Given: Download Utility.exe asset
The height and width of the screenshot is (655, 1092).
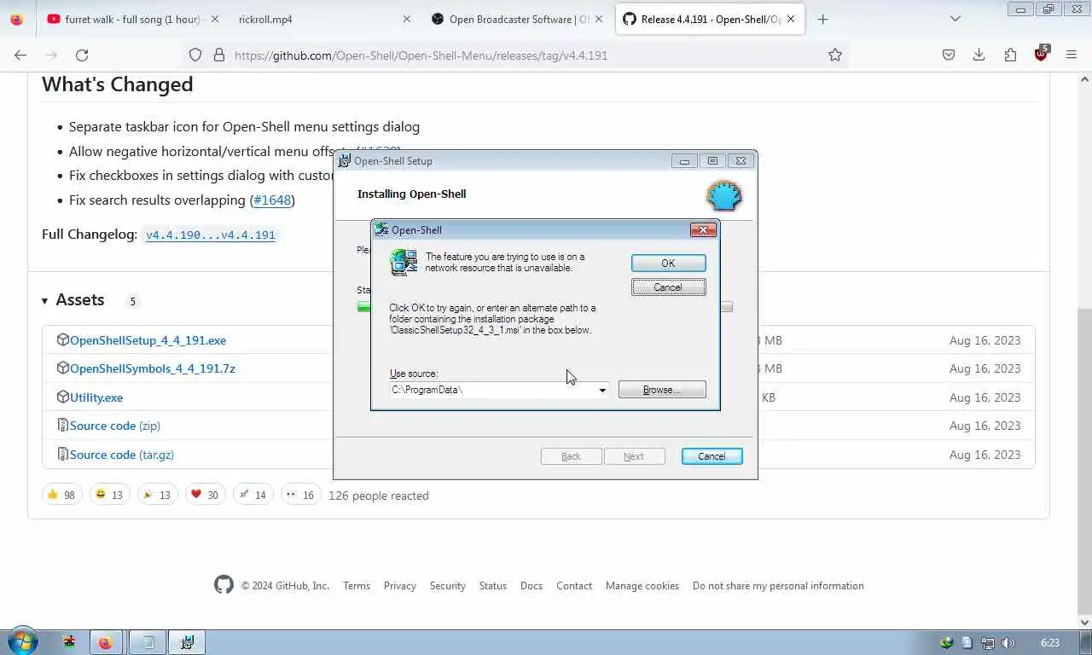Looking at the screenshot, I should click(96, 397).
